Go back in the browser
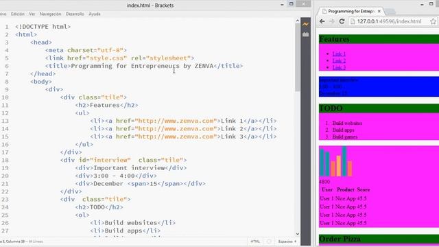The width and height of the screenshot is (439, 247). (x=322, y=21)
